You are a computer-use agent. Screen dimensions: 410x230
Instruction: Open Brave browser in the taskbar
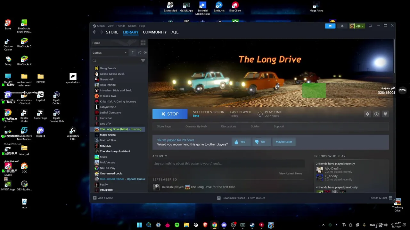205,225
